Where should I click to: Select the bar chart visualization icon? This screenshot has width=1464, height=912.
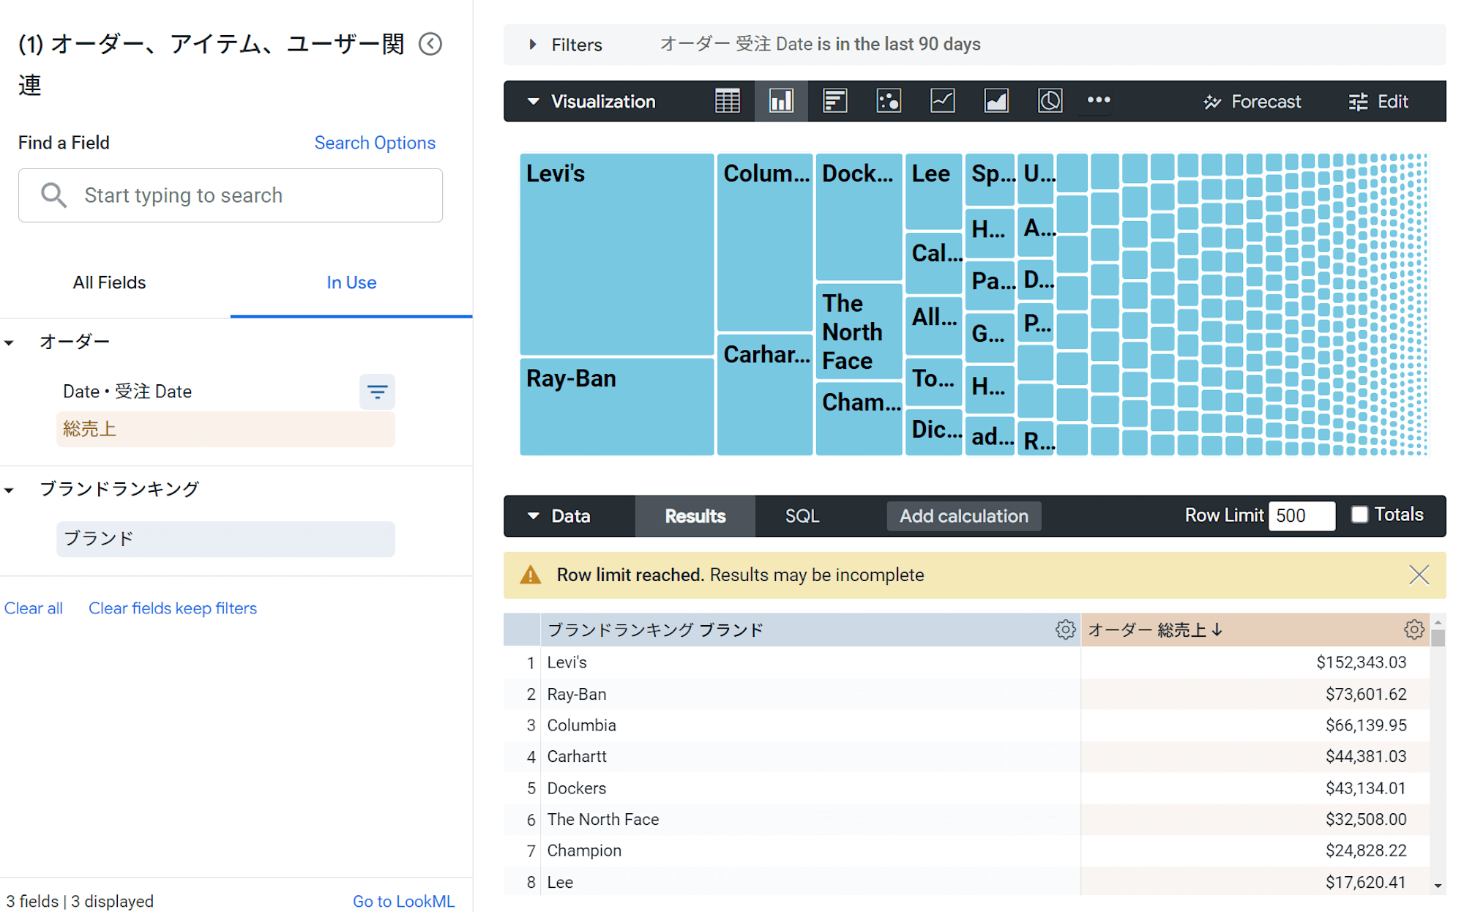point(834,101)
